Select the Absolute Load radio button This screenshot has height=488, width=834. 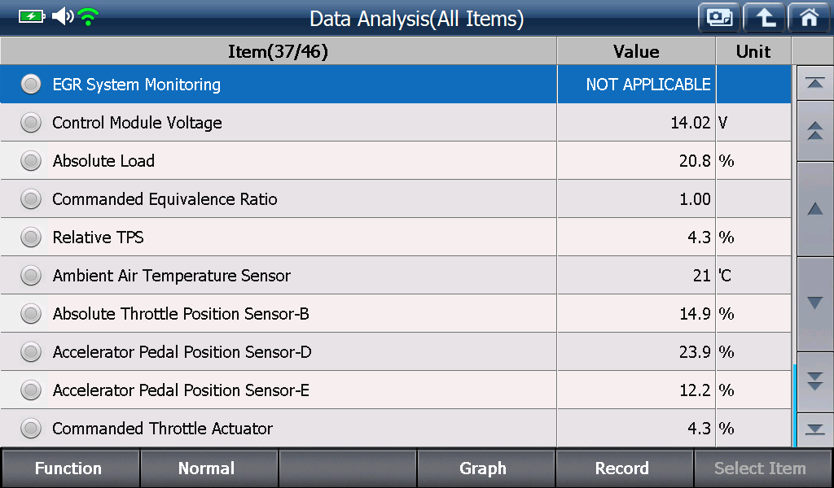pyautogui.click(x=31, y=161)
